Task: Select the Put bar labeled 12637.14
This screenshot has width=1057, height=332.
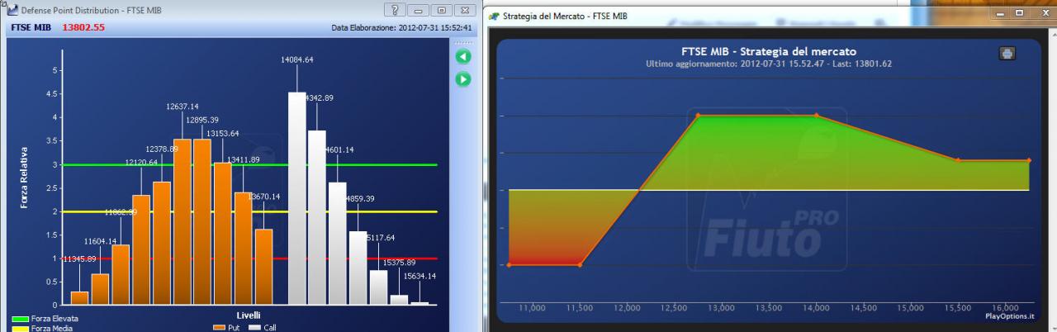Action: point(182,221)
